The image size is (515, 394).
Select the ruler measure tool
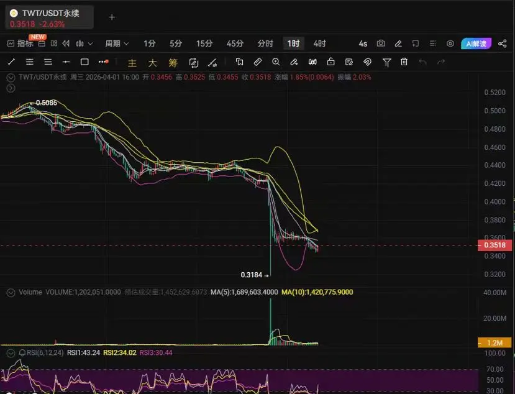point(258,62)
